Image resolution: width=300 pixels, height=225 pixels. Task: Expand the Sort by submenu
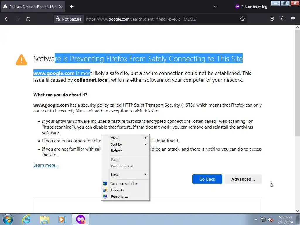click(125, 144)
